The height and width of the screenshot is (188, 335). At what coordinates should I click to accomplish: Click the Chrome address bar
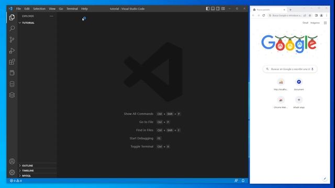click(x=286, y=15)
